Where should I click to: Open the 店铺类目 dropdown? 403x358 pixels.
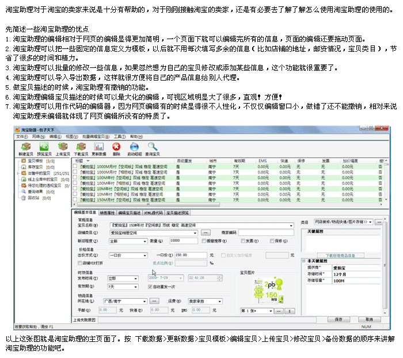pyautogui.click(x=154, y=233)
